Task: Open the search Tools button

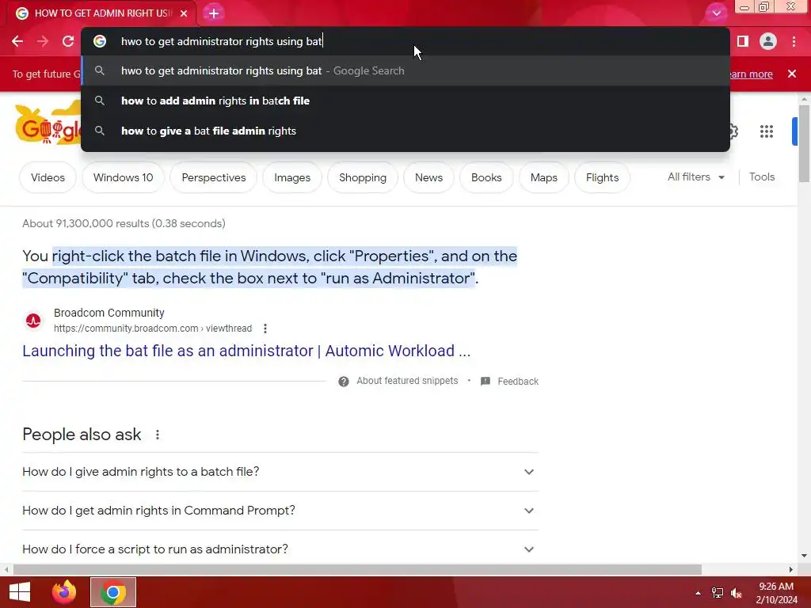Action: tap(762, 177)
